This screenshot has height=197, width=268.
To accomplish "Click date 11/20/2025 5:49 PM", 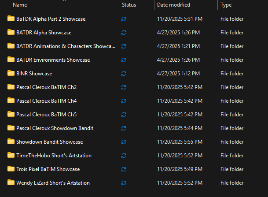I will pyautogui.click(x=180, y=169).
